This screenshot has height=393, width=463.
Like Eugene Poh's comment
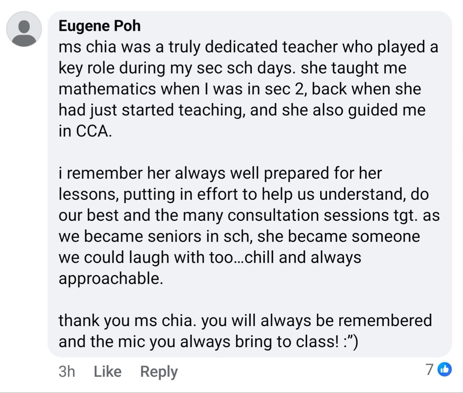coord(107,371)
